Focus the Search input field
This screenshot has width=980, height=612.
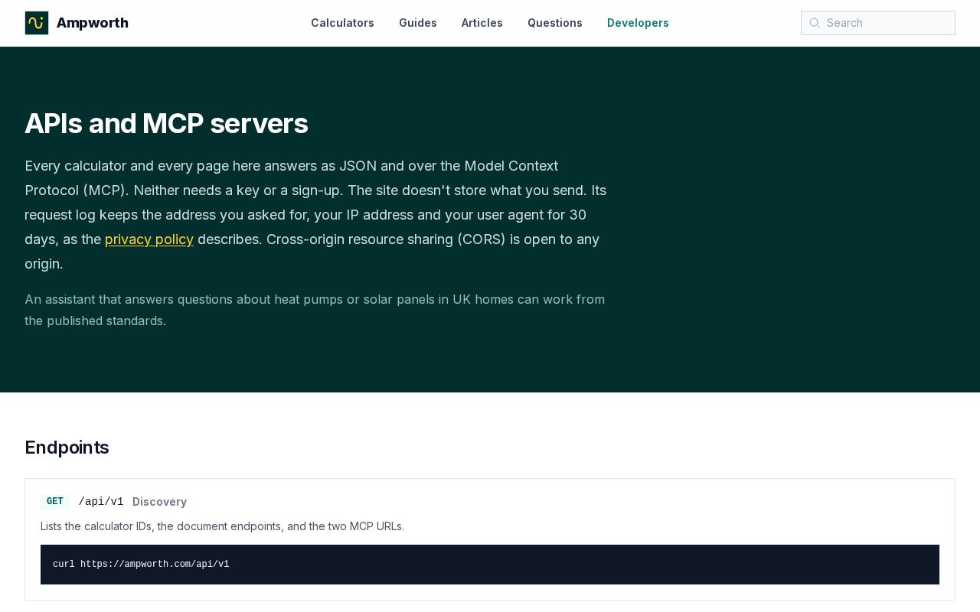point(878,23)
